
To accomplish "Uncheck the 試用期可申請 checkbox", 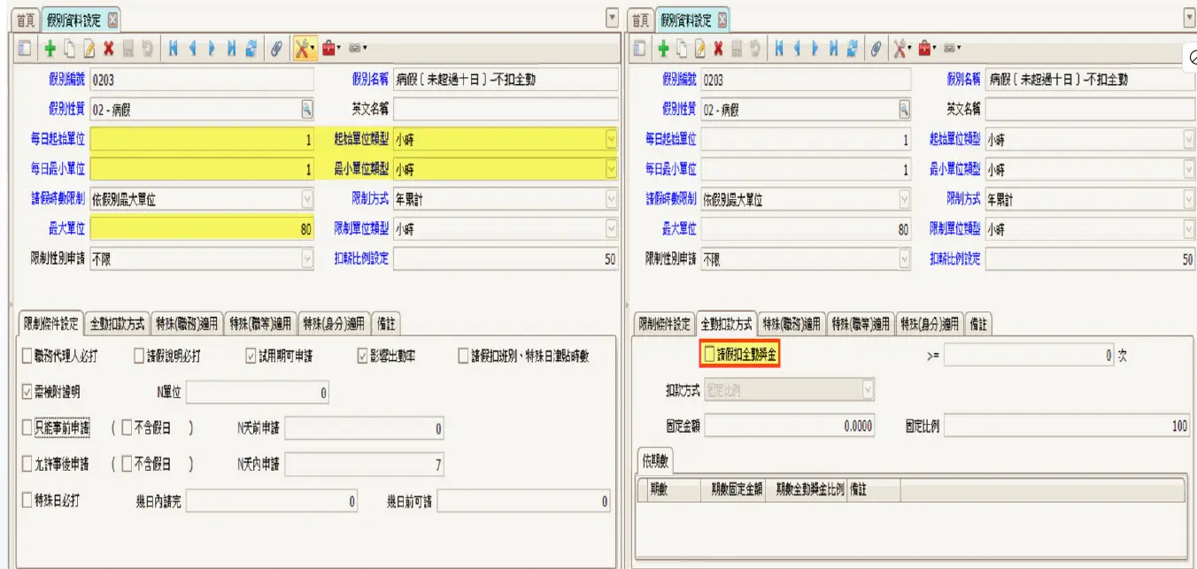I will pyautogui.click(x=251, y=356).
